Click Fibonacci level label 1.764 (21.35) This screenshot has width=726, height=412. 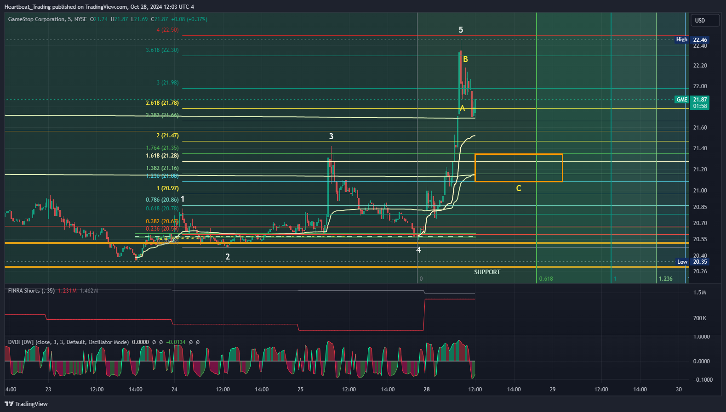coord(162,148)
